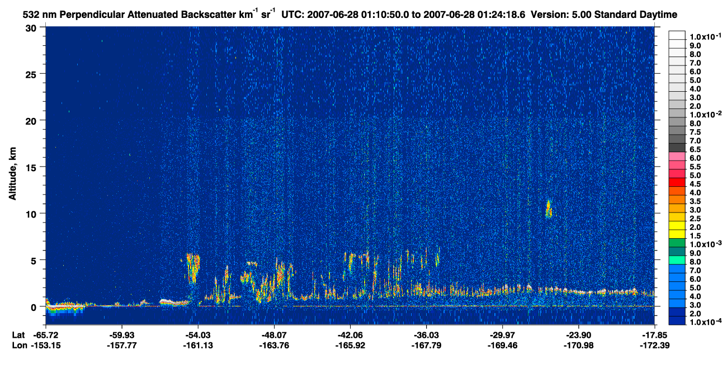Click latitude value -17.85
The width and height of the screenshot is (727, 373).
(x=654, y=335)
